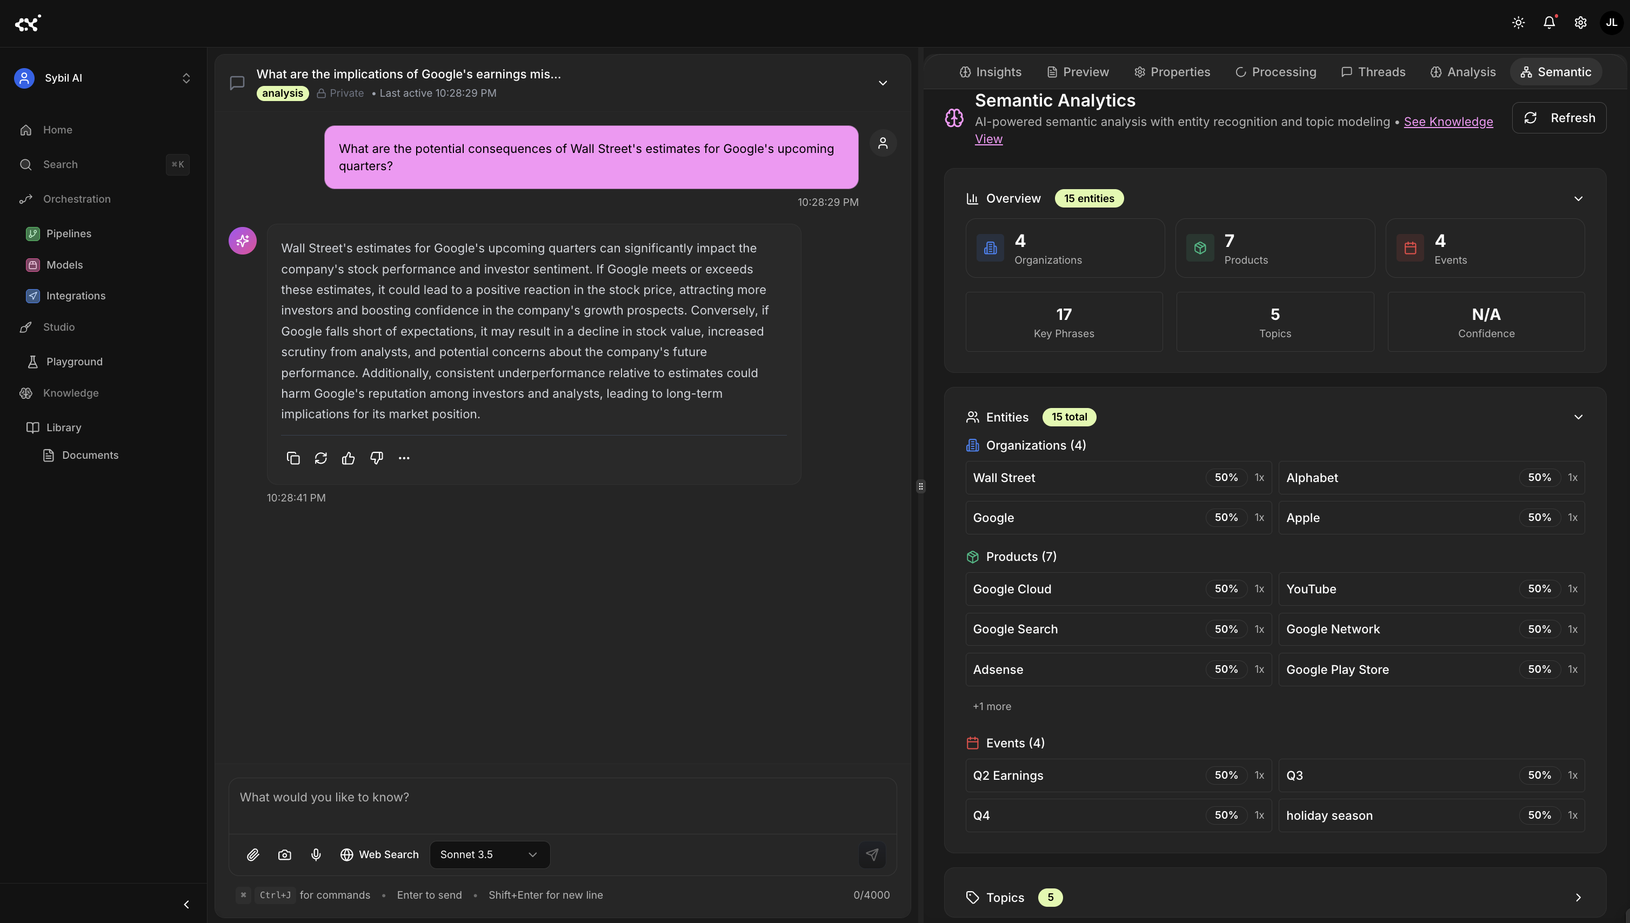Switch to the Threads tab

click(1373, 72)
